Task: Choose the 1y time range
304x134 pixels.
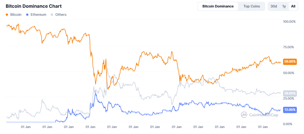Action: pyautogui.click(x=284, y=6)
